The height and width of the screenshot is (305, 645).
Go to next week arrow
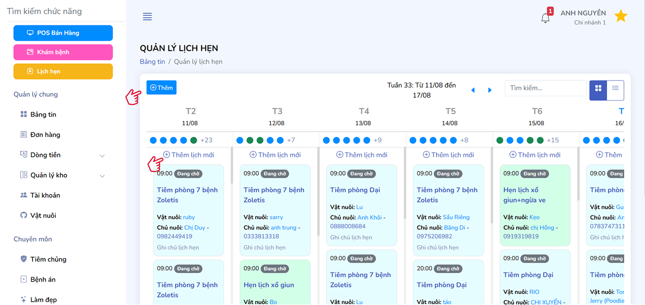click(489, 90)
